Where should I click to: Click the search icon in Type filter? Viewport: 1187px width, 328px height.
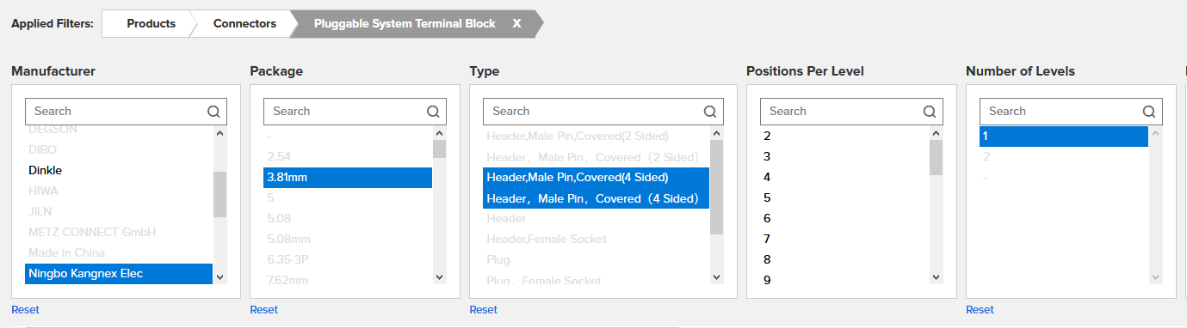(x=710, y=111)
